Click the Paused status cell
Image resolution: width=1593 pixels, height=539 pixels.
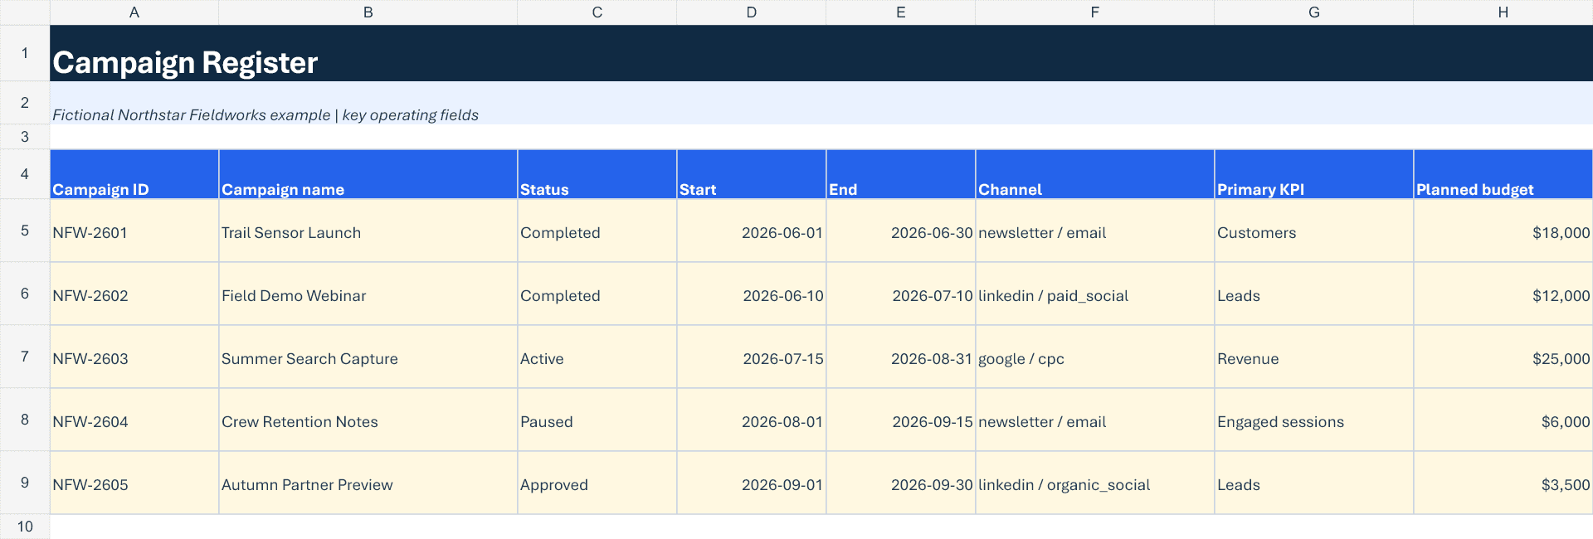(597, 420)
